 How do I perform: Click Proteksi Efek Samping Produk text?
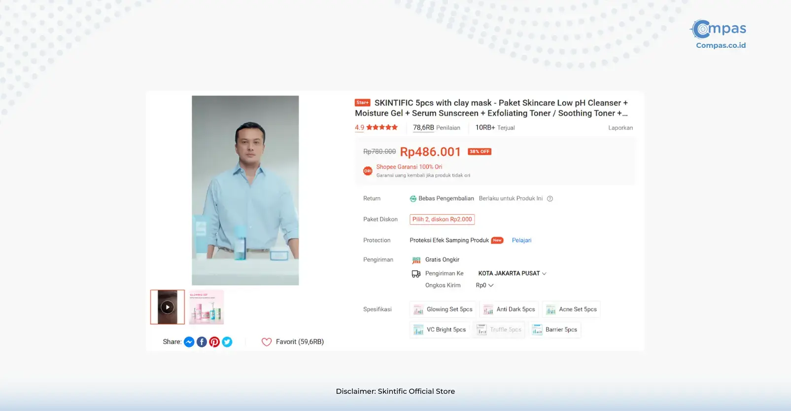pos(449,240)
